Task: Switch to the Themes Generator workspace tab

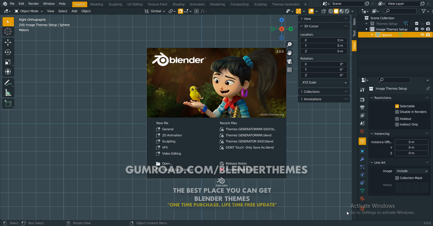Action: [x=286, y=4]
